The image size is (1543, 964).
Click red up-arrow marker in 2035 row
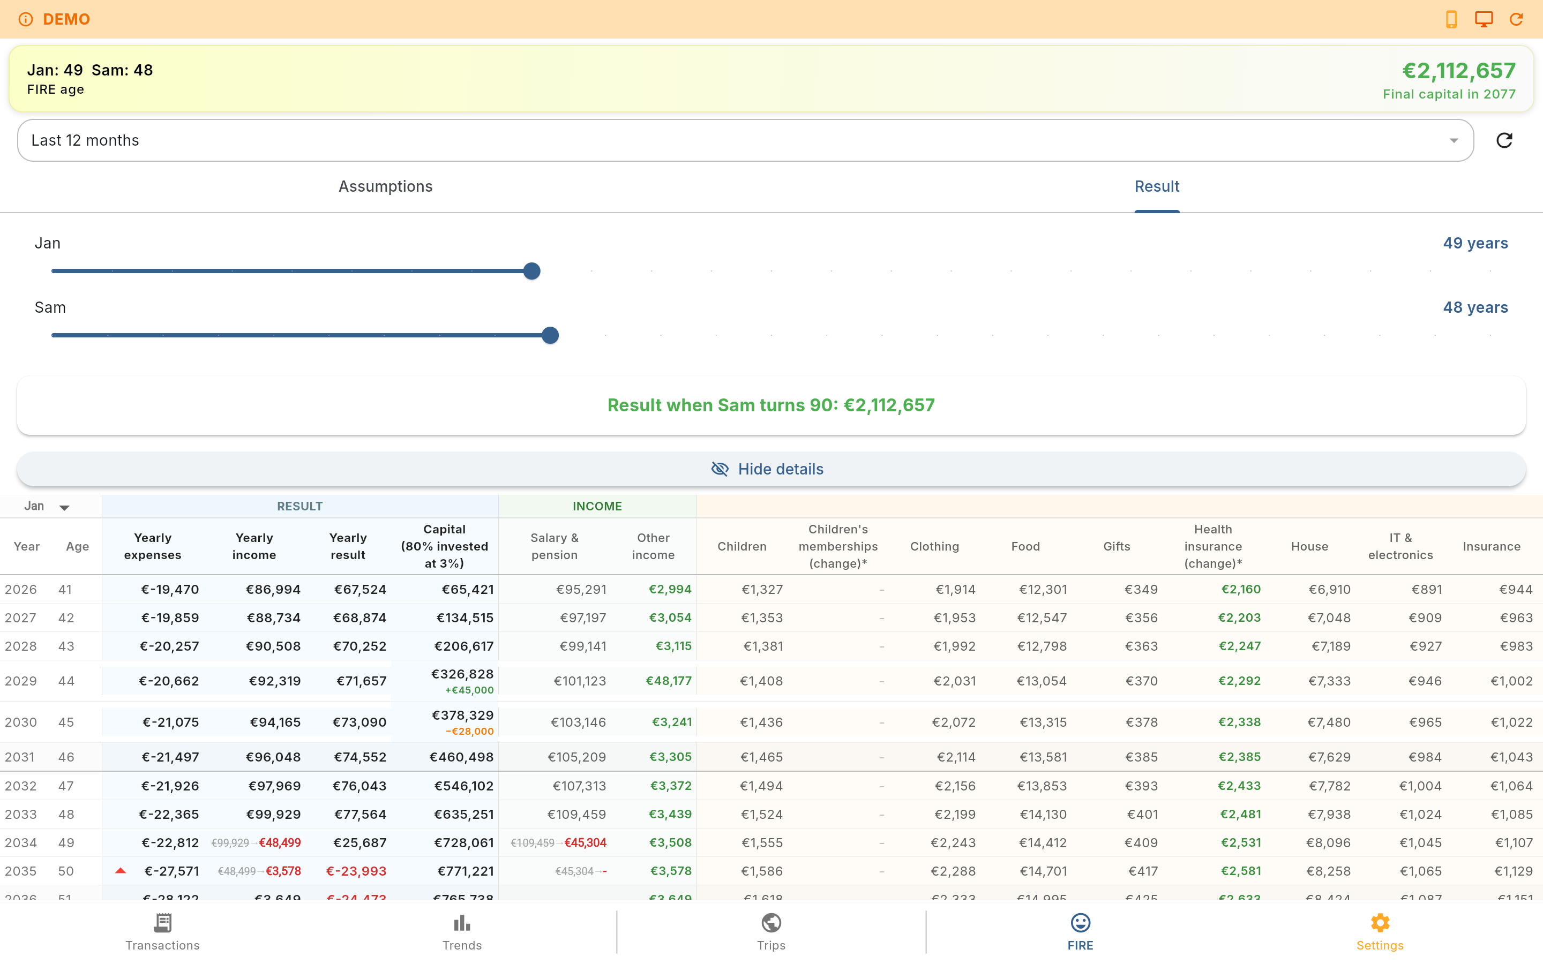(121, 871)
